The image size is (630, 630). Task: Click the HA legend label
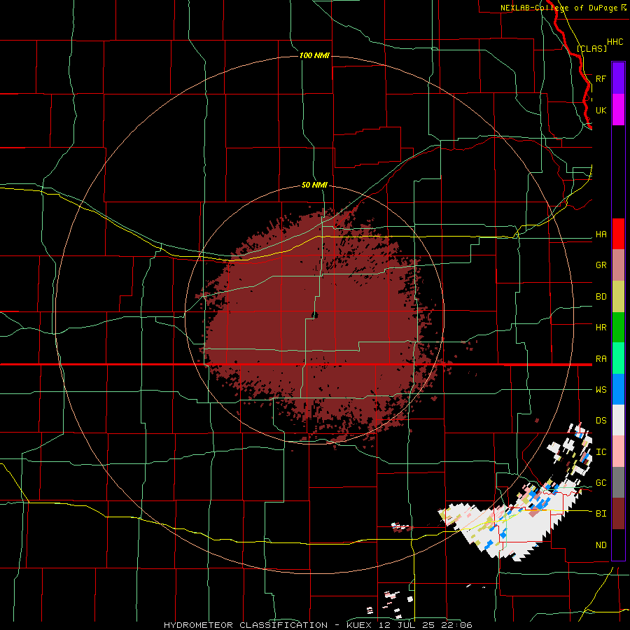601,234
